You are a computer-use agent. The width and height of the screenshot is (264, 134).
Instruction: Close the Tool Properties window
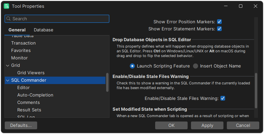tap(256, 6)
